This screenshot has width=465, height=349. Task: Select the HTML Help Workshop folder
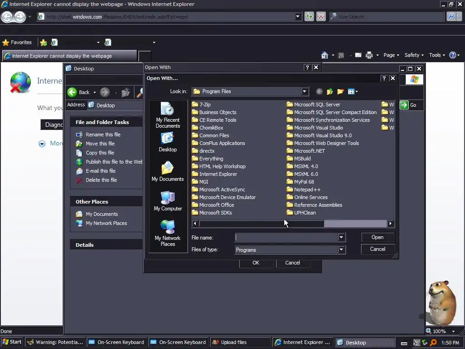[219, 166]
